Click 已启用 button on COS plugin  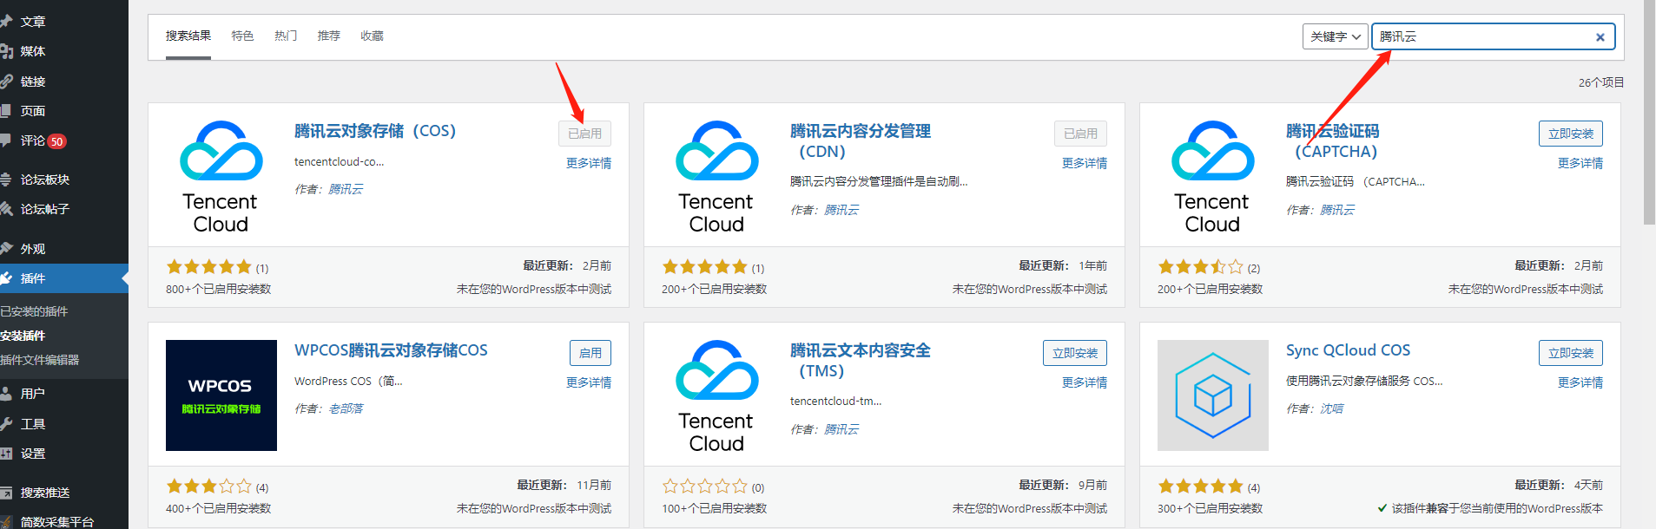point(584,134)
